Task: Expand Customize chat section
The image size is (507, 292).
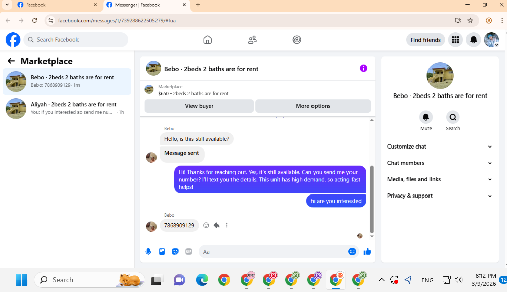Action: (x=440, y=147)
